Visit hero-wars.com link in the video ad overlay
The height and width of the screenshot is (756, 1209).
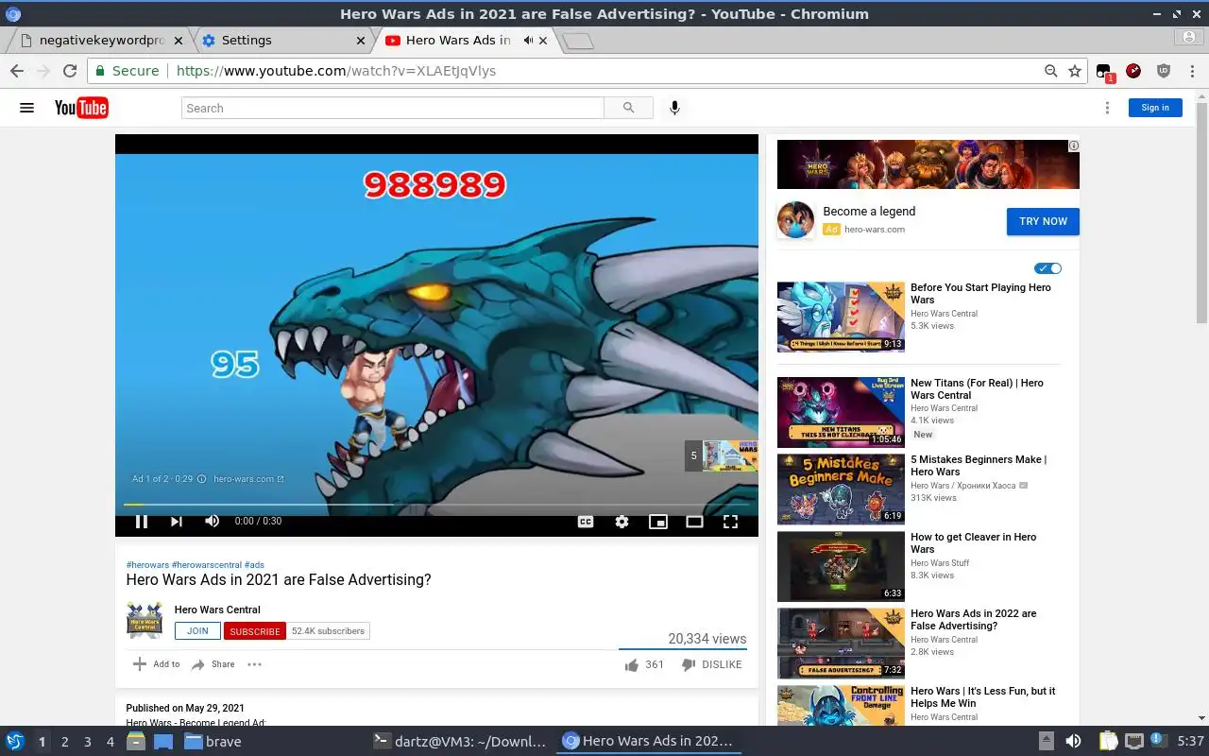point(248,479)
